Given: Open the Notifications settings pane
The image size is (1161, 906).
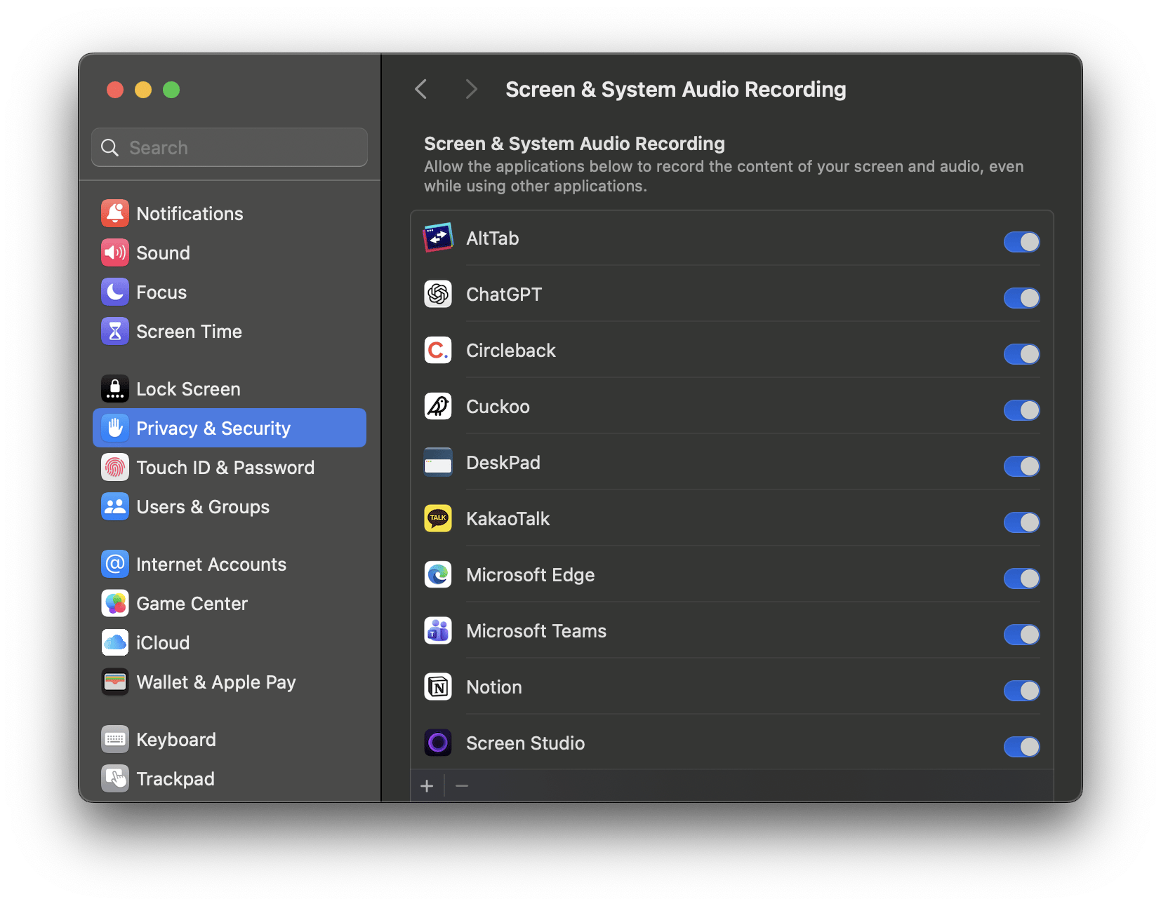Looking at the screenshot, I should tap(230, 213).
